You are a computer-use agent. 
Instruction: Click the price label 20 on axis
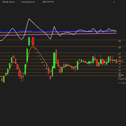pos(119,57)
